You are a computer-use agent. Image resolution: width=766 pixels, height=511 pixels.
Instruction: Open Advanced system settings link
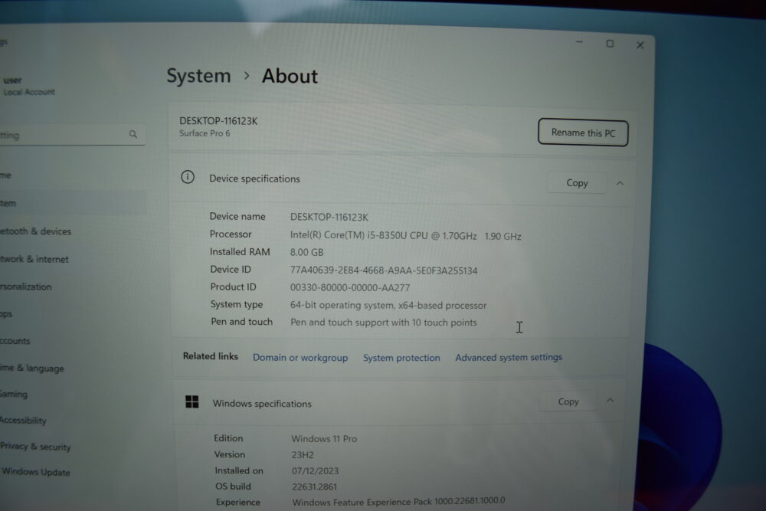pyautogui.click(x=509, y=357)
